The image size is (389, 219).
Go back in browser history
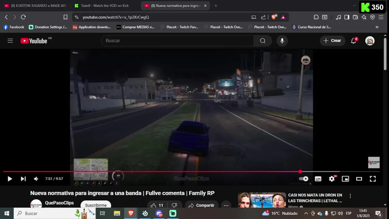(x=6, y=17)
